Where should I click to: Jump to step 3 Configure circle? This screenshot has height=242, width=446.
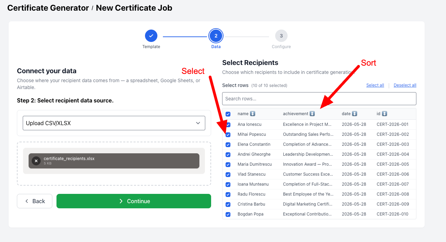pos(281,36)
